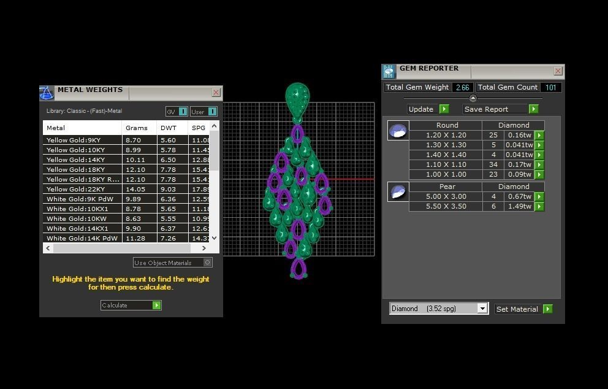608x389 pixels.
Task: Click the SPG column header
Action: coord(199,128)
